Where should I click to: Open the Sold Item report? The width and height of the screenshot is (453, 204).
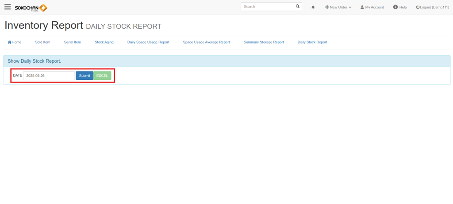click(42, 42)
